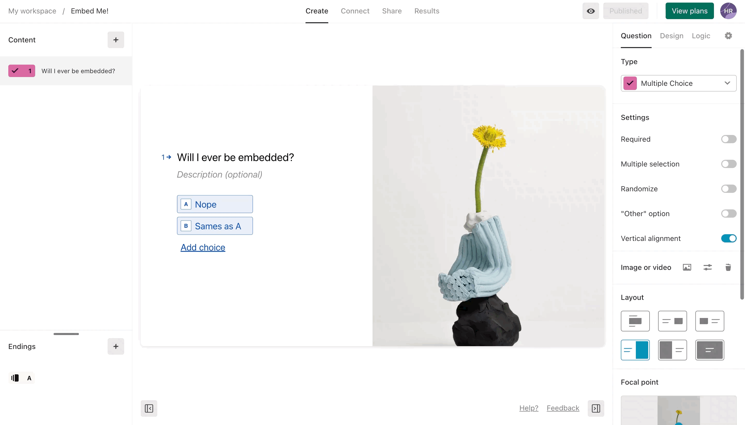The image size is (745, 425).
Task: Click the settings gear icon
Action: (729, 36)
